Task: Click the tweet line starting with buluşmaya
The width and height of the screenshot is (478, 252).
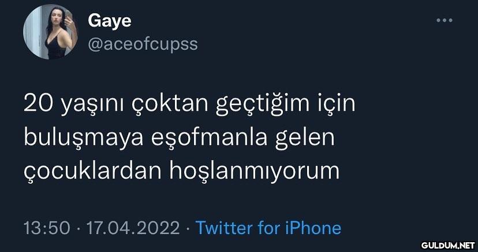Action: click(179, 138)
